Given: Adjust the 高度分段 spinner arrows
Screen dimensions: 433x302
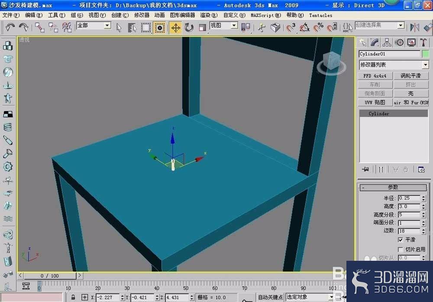Looking at the screenshot, I should (x=423, y=215).
